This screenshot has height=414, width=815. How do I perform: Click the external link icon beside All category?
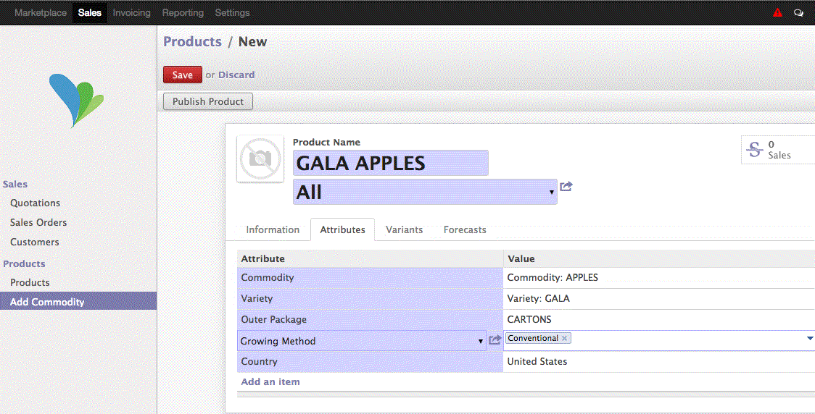(x=566, y=187)
